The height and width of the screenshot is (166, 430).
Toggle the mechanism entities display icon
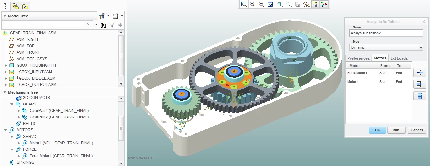point(324,4)
